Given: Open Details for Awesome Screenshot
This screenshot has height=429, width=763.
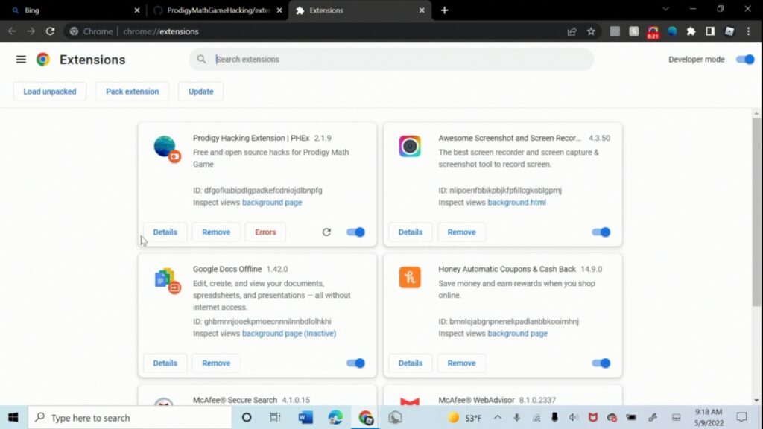Looking at the screenshot, I should click(x=411, y=232).
